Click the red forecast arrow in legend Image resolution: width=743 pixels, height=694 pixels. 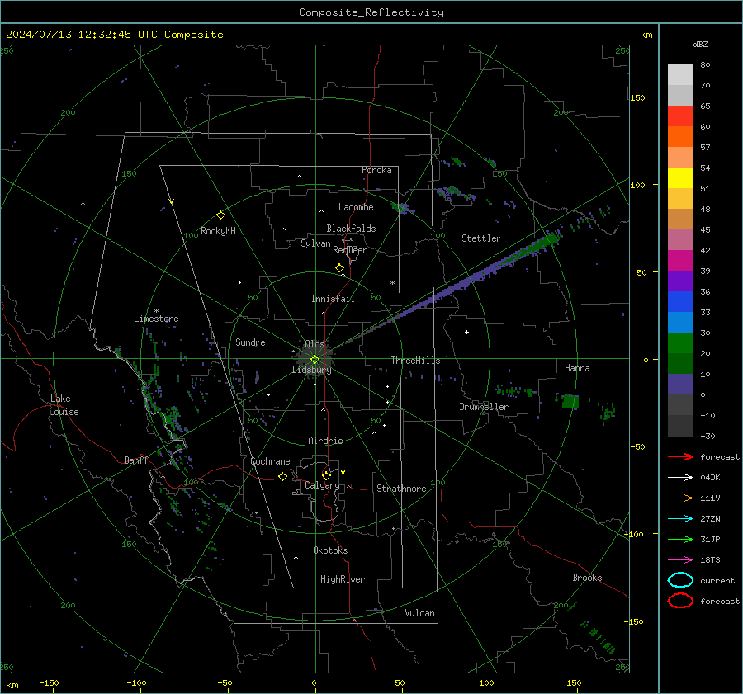680,456
